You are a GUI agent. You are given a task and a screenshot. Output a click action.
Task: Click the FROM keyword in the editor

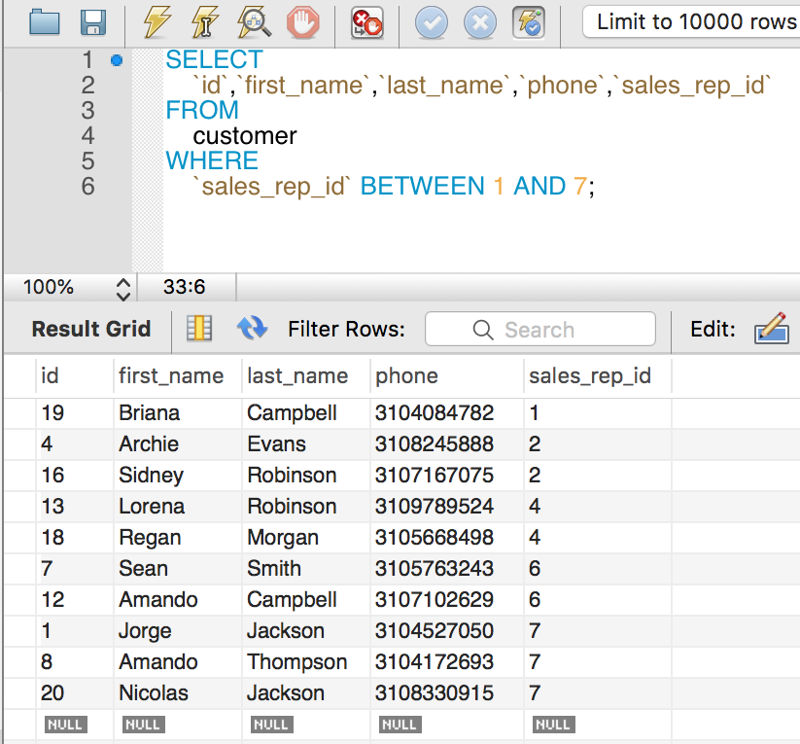point(202,110)
